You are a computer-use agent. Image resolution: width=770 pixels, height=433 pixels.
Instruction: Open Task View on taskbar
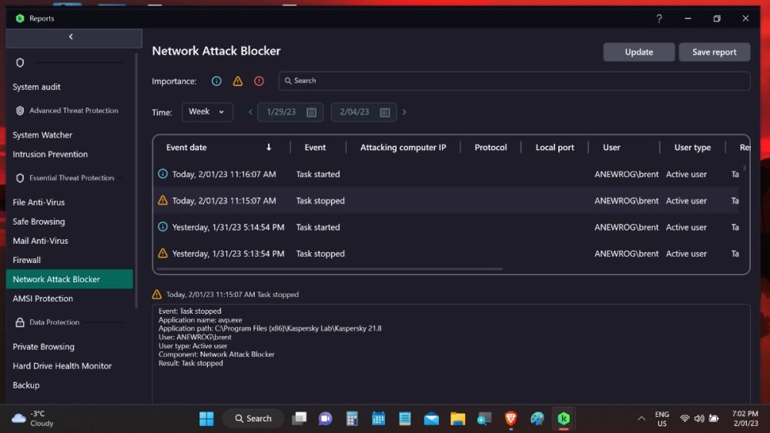click(299, 419)
